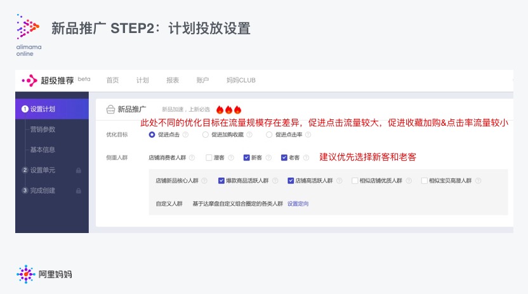Click the 店铺消费者人群 label
This screenshot has width=528, height=294.
(168, 157)
